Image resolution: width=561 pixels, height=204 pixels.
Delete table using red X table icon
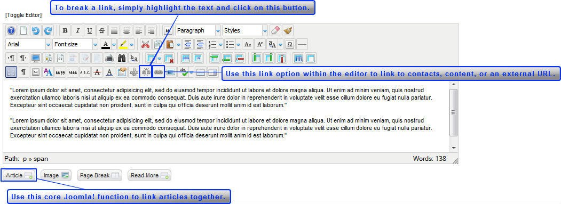click(169, 58)
